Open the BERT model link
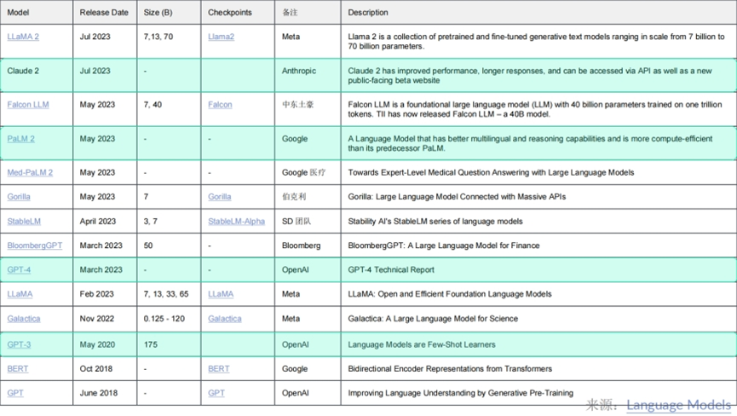Image resolution: width=737 pixels, height=416 pixels. pos(17,369)
